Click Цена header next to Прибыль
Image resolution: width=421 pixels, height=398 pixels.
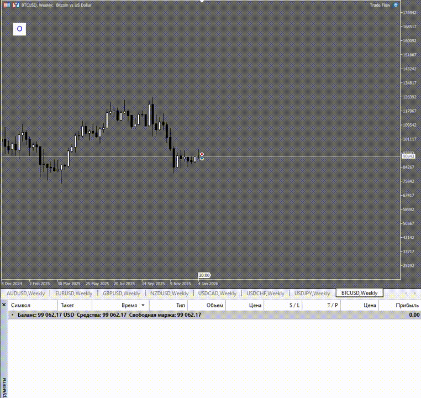pos(360,305)
